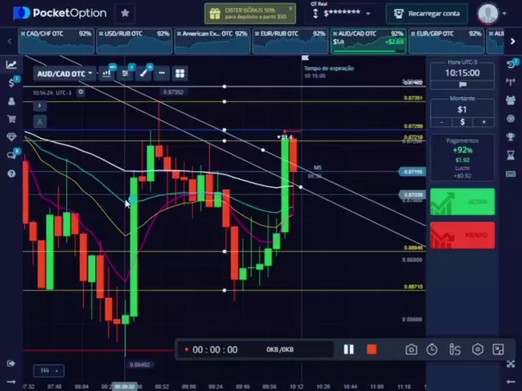Open the multi-chart grid layout icon

pos(179,73)
